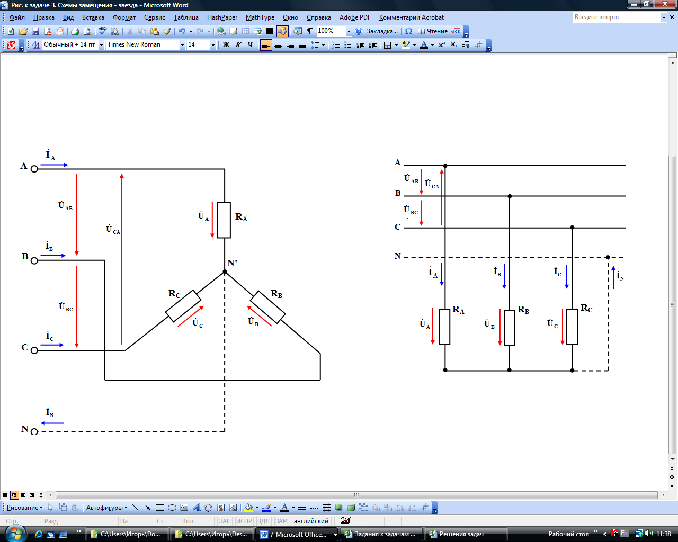The image size is (678, 542).
Task: Switch to the 'Решения задач' taskbar window
Action: [x=466, y=534]
